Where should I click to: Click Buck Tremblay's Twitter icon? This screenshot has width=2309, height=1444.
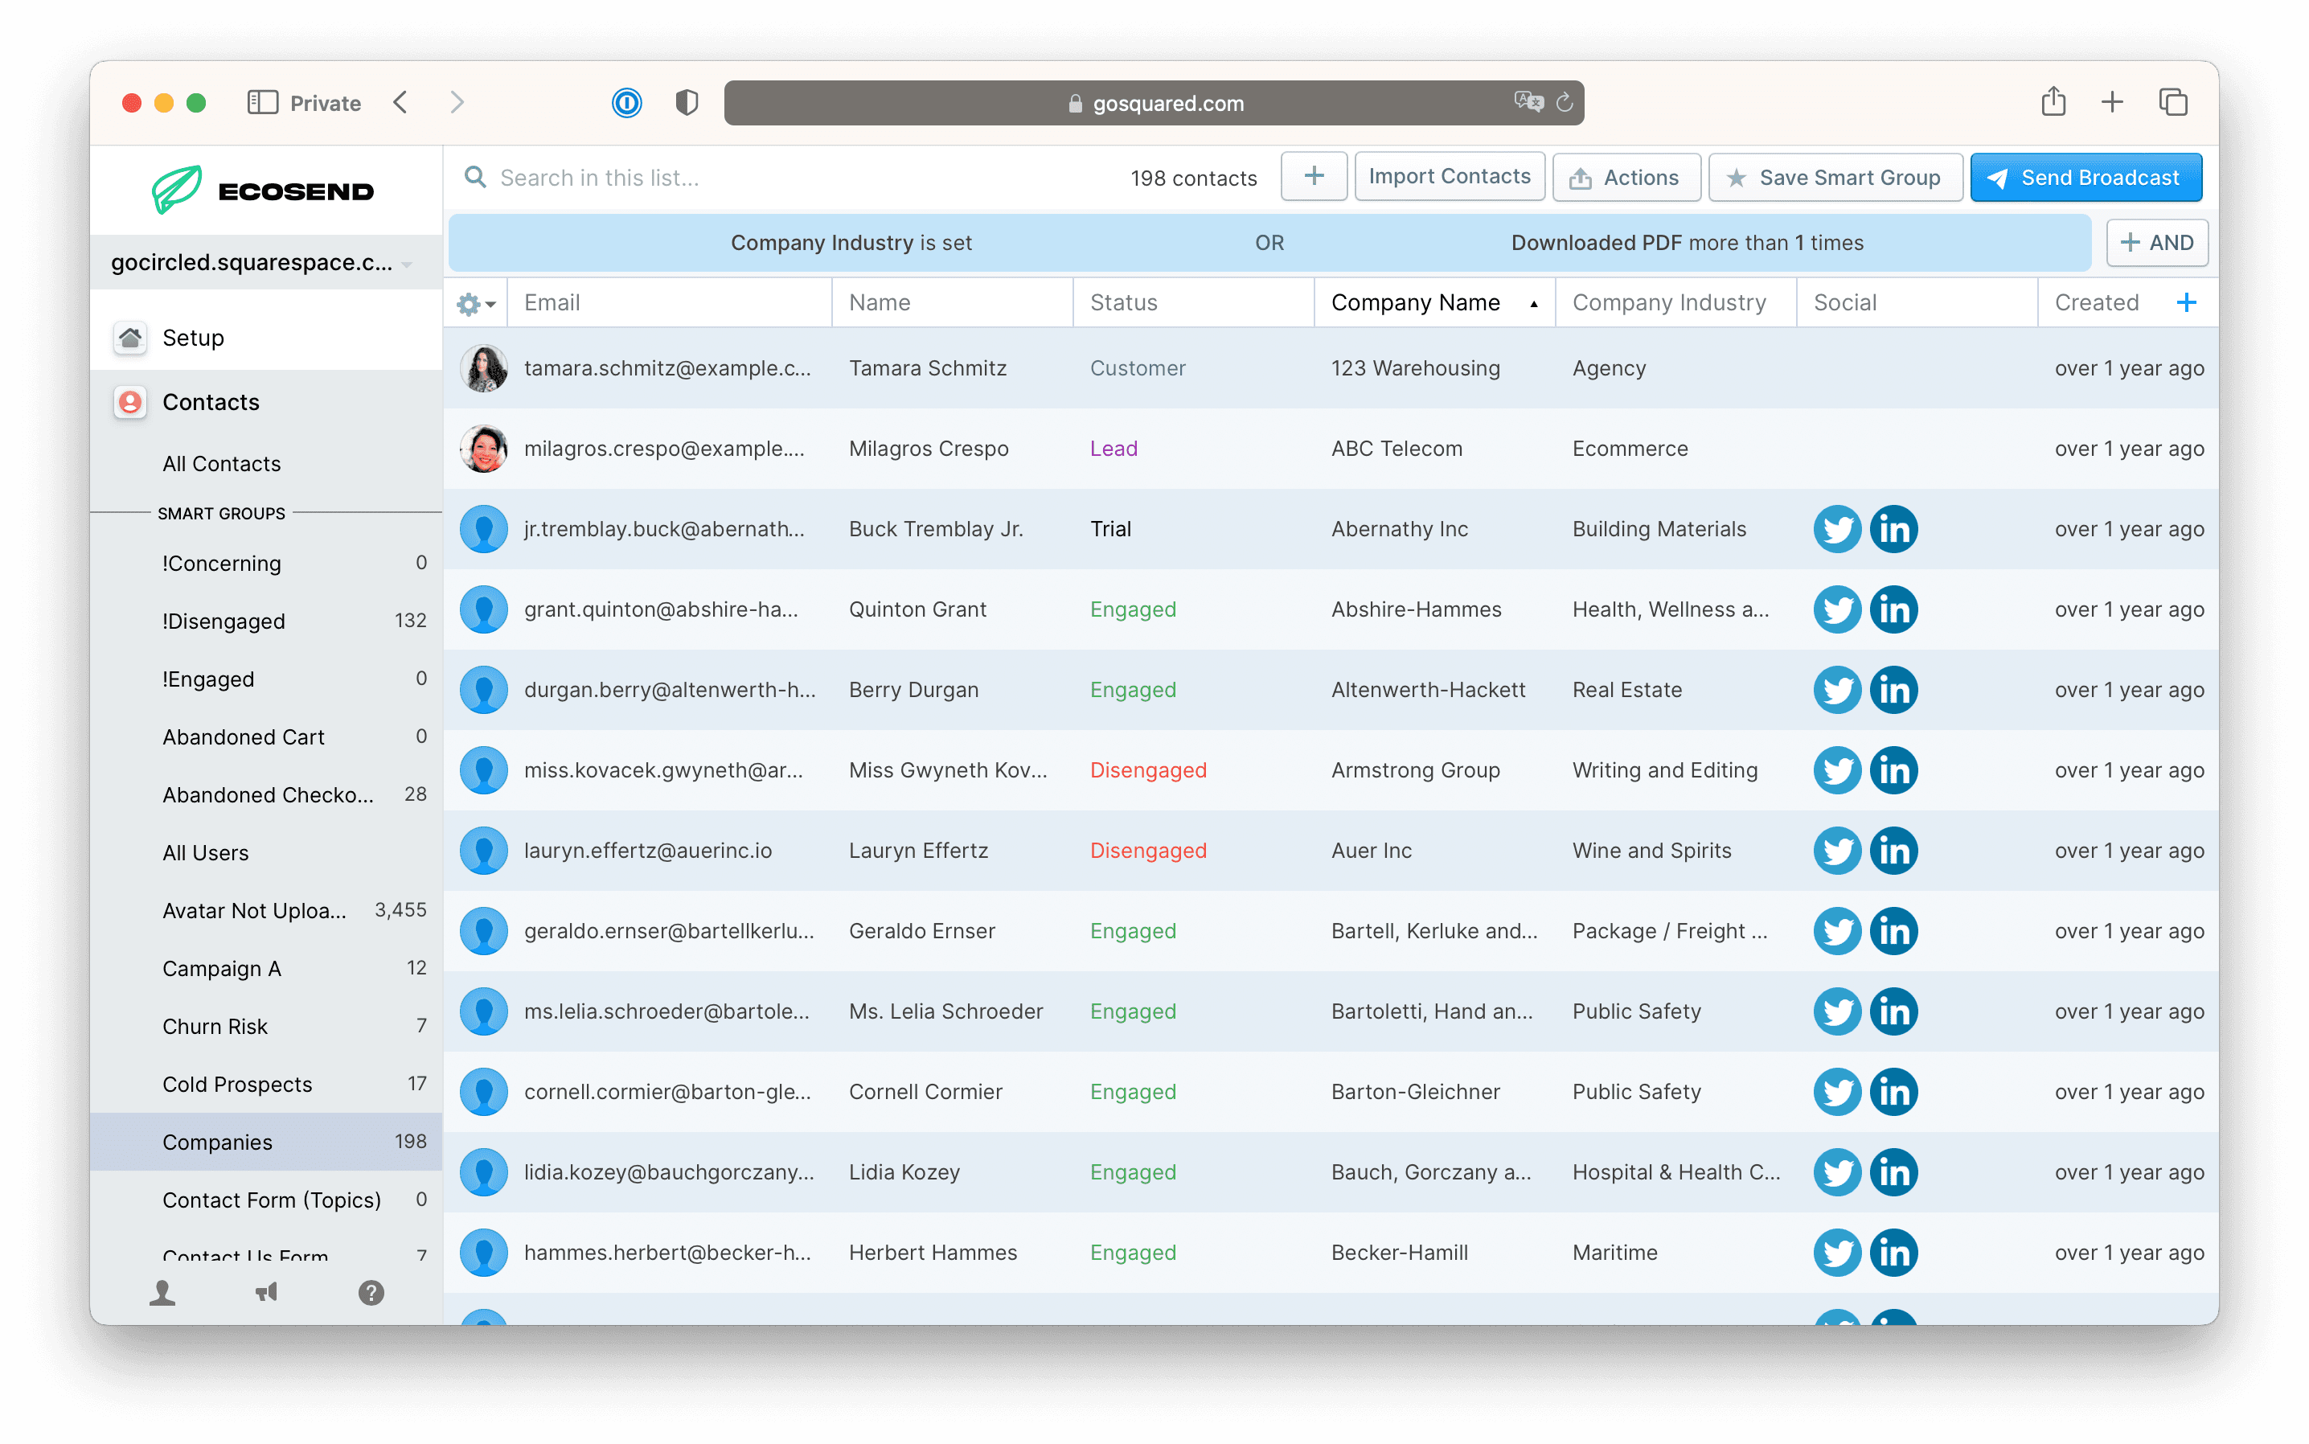click(1836, 529)
